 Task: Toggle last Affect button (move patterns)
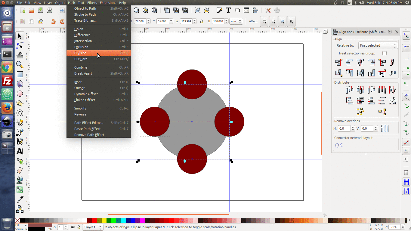[x=291, y=21]
